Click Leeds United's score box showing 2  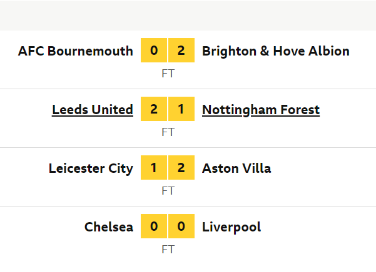tap(154, 109)
